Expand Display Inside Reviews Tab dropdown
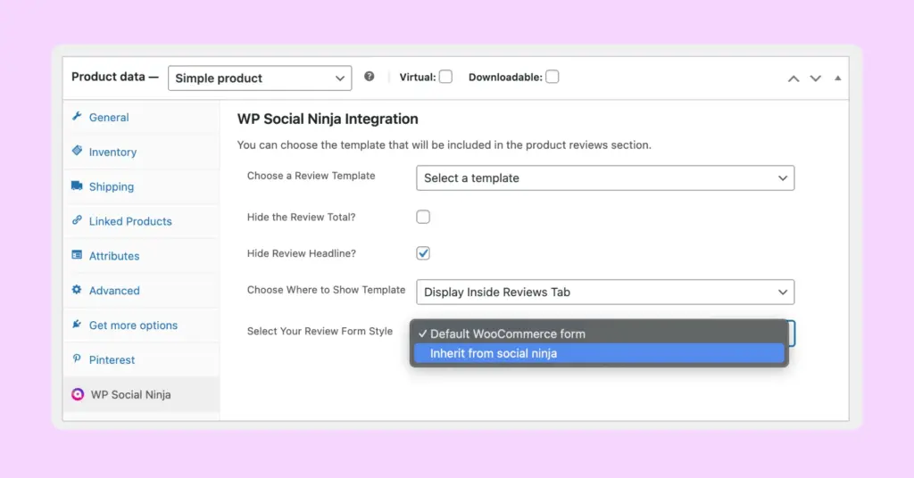The width and height of the screenshot is (914, 478). pyautogui.click(x=604, y=293)
